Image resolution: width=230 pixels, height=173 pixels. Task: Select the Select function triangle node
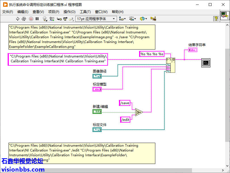(139, 112)
